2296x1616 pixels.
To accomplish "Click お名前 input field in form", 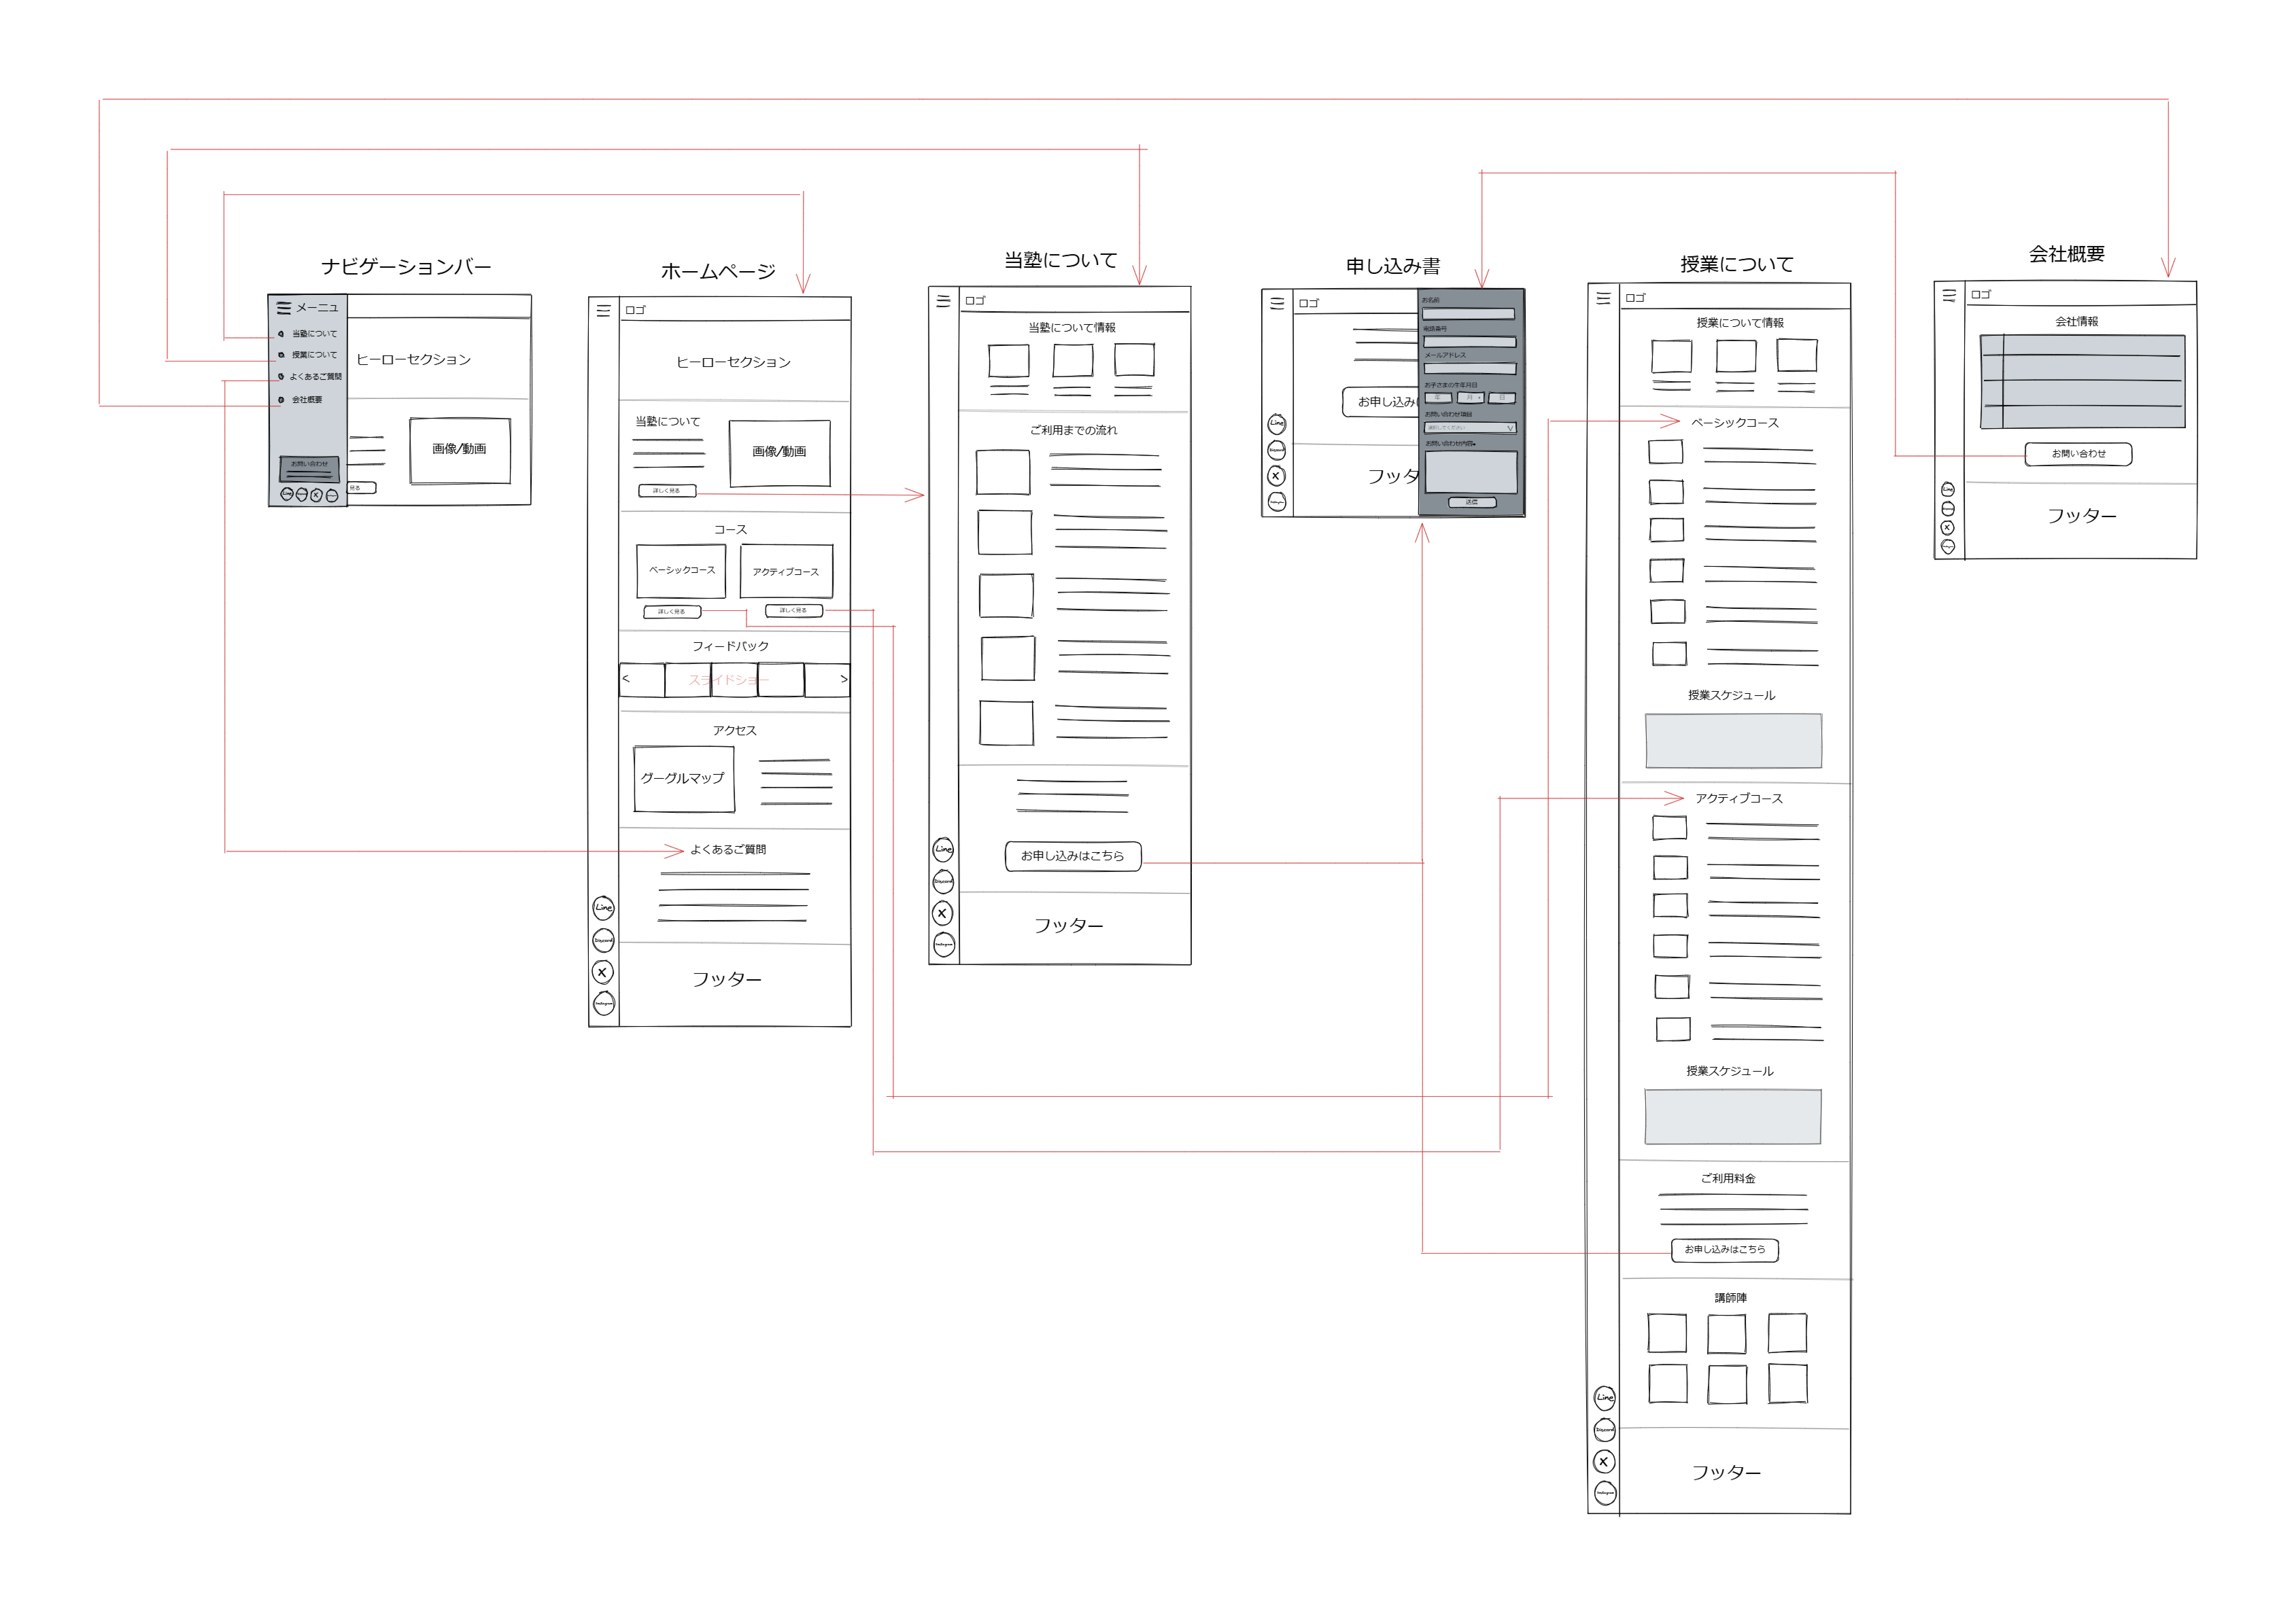I will coord(1468,314).
